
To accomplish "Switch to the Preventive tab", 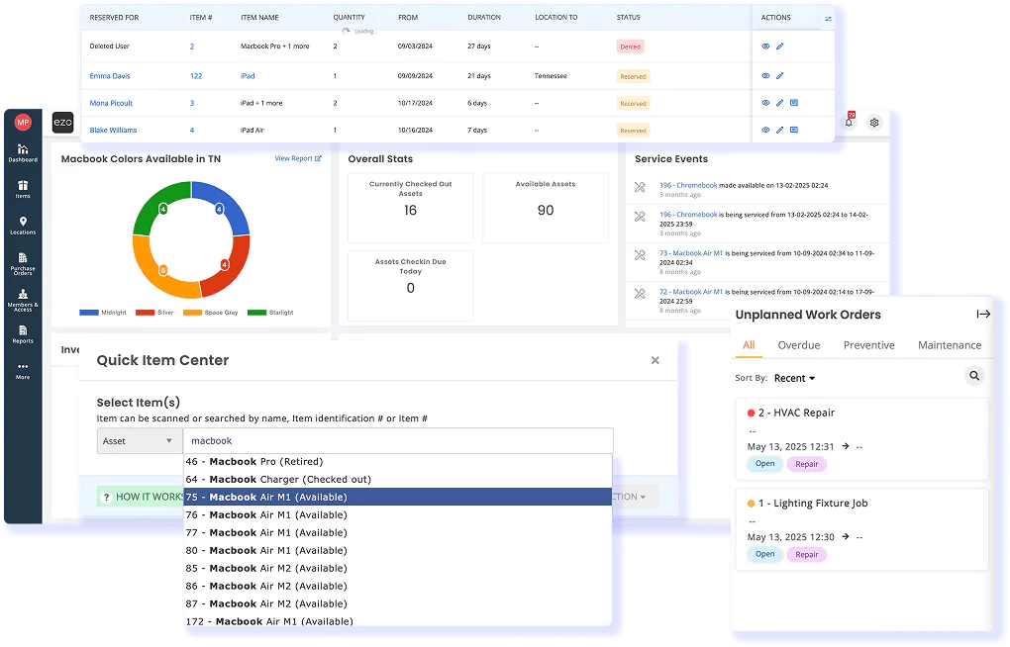I will 868,345.
